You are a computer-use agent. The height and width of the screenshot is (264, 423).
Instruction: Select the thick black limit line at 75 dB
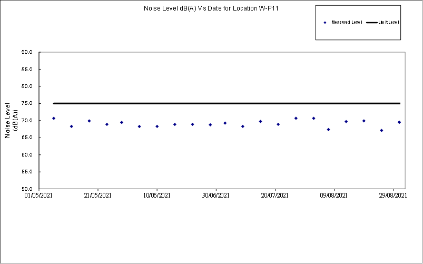(227, 103)
